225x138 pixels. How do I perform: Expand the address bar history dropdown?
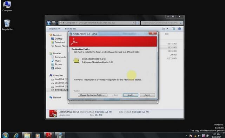click(x=133, y=23)
